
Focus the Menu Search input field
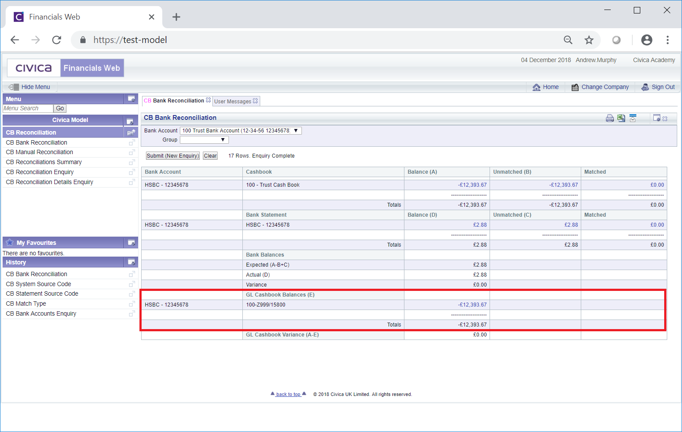28,109
